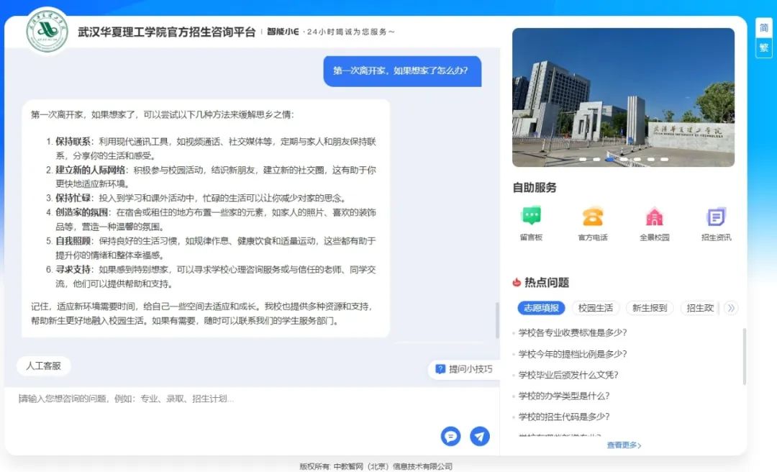Click the hot questions list scrollbar

click(745, 356)
